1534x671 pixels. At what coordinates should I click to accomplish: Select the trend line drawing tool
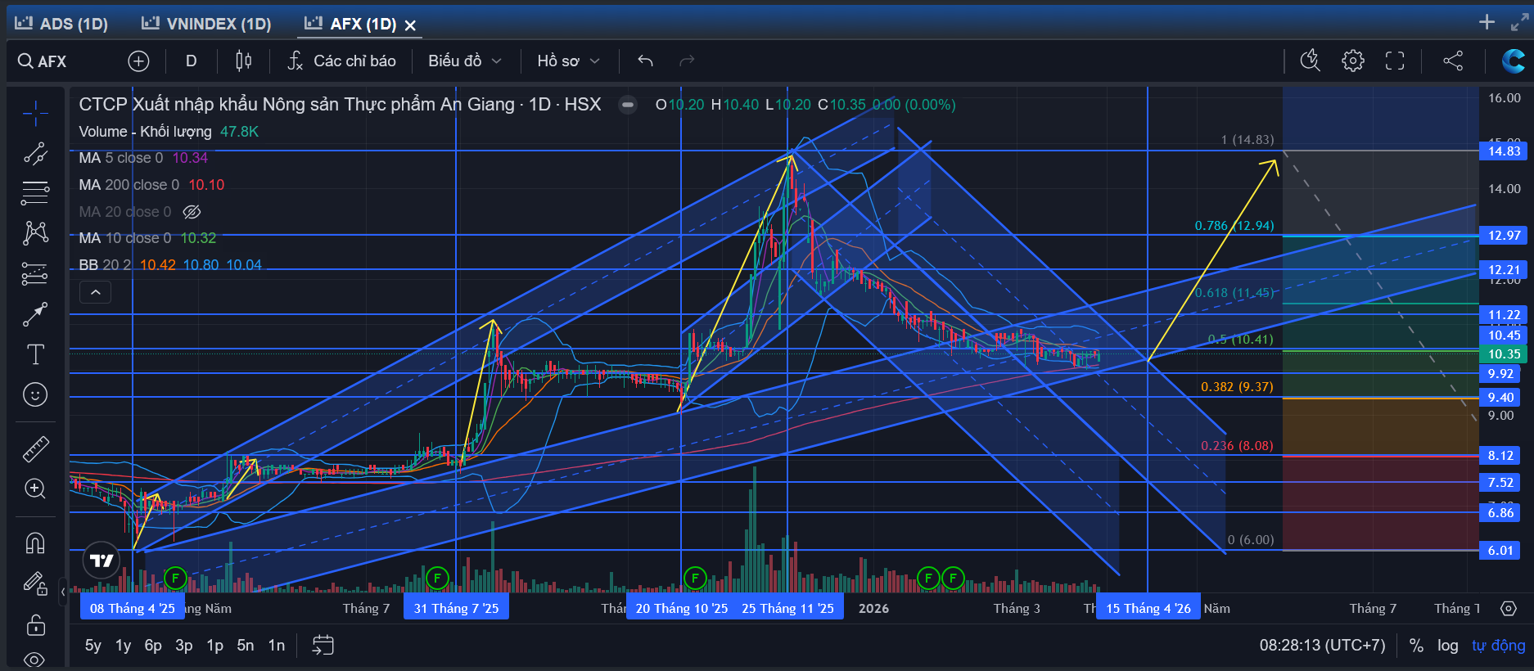[35, 153]
